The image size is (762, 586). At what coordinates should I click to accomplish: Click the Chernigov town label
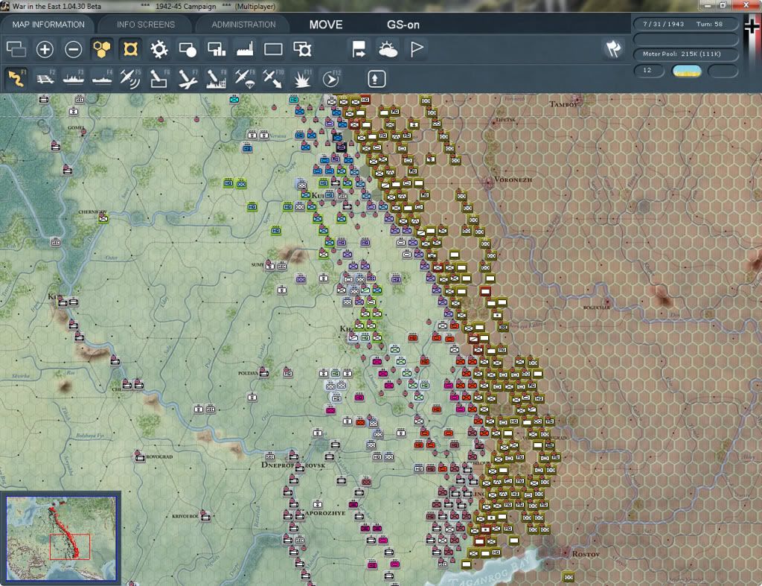(92, 212)
